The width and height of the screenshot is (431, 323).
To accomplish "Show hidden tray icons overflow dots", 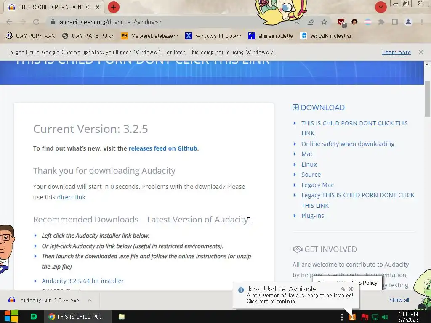I will (x=342, y=317).
